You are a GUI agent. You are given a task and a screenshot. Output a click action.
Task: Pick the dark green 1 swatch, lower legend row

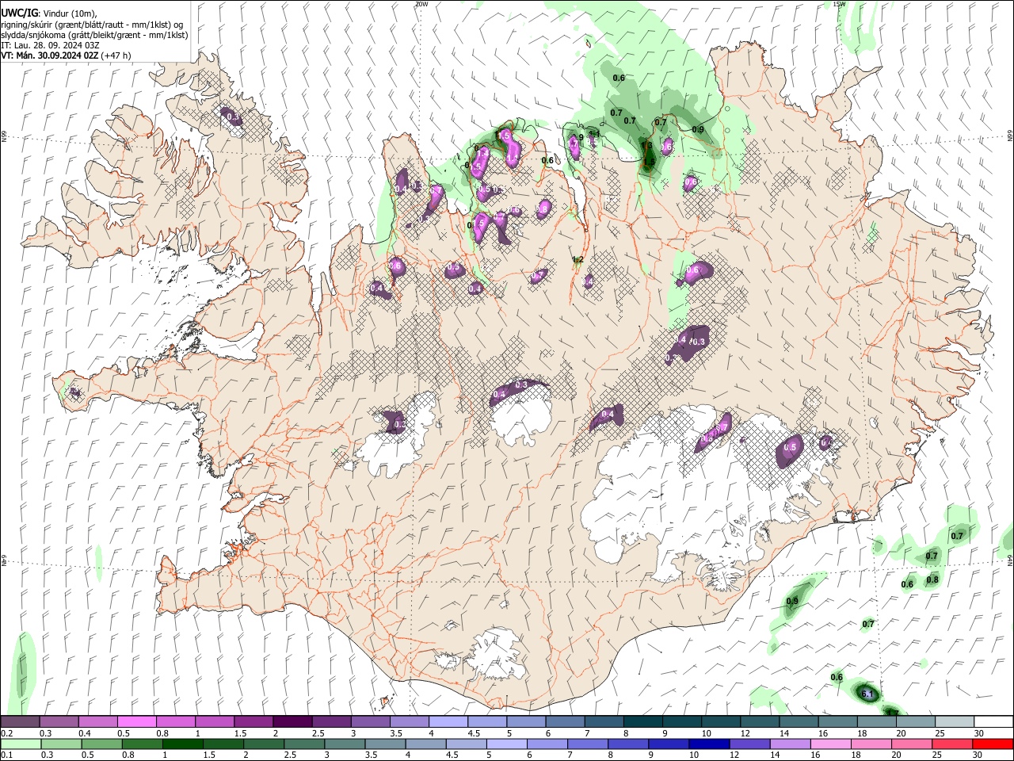[181, 744]
